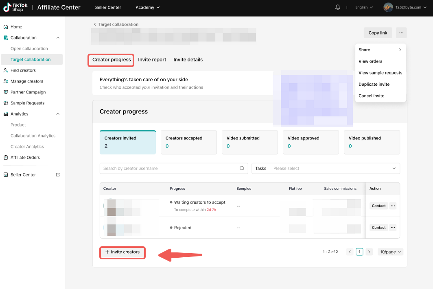Choose Cancel invite in the menu

pyautogui.click(x=371, y=96)
